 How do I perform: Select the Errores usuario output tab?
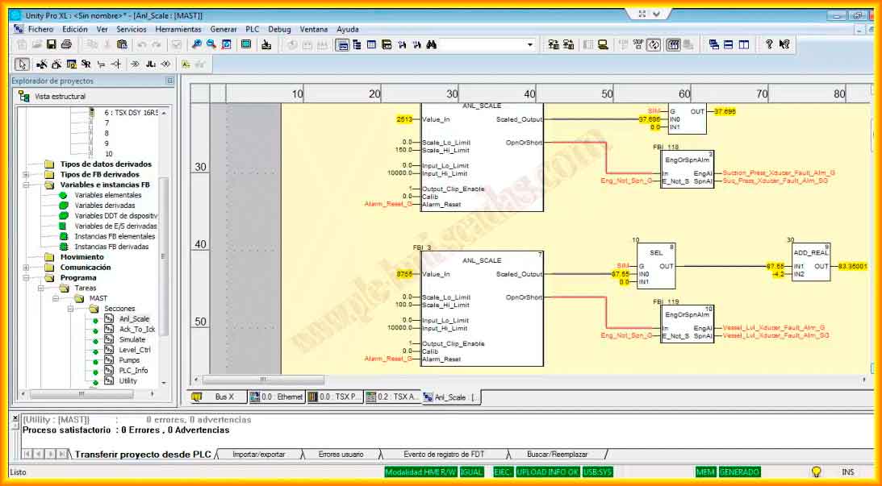pyautogui.click(x=341, y=455)
